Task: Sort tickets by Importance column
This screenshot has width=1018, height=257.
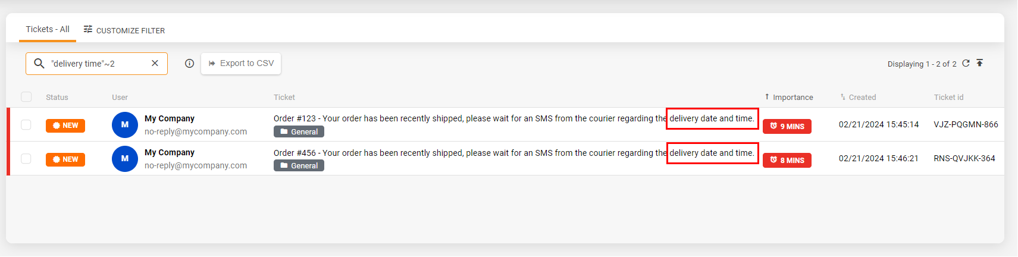Action: pyautogui.click(x=793, y=98)
